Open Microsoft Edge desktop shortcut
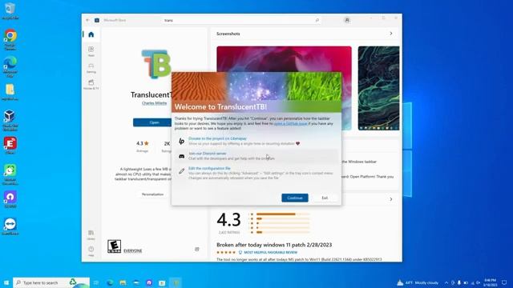This screenshot has width=513, height=288. [10, 66]
